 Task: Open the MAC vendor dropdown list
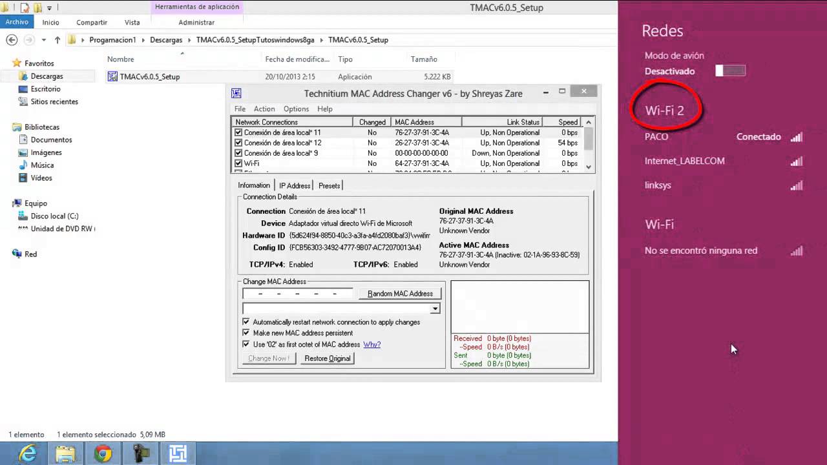pyautogui.click(x=435, y=309)
